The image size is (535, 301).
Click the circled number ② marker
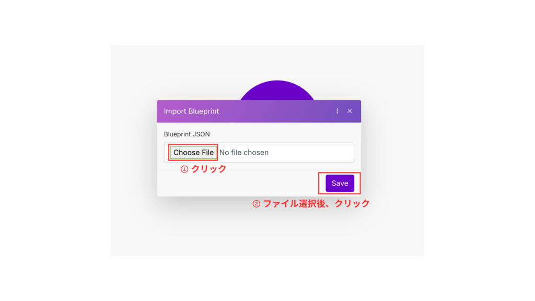click(256, 204)
